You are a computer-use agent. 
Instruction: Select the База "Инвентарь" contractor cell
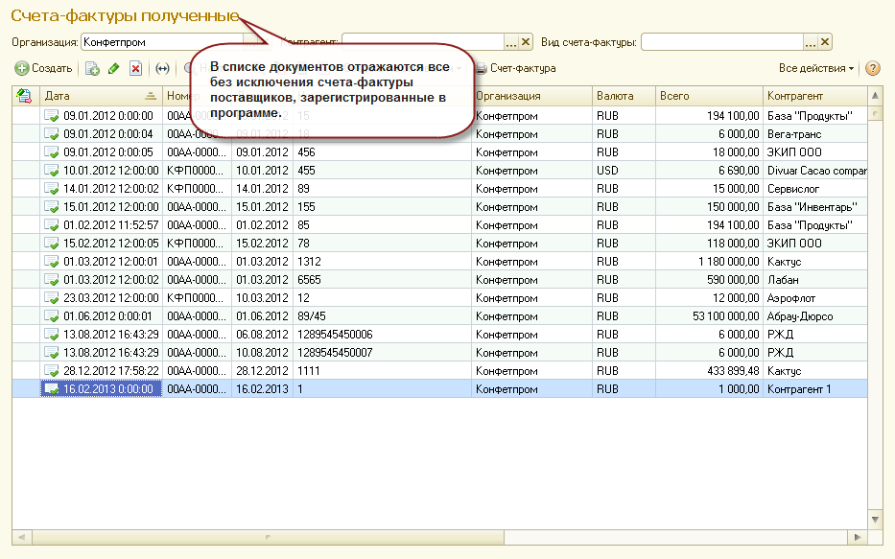(x=814, y=207)
